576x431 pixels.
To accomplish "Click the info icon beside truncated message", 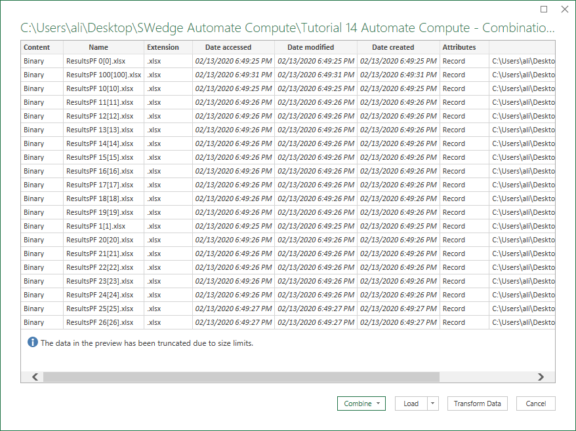I will coord(33,343).
